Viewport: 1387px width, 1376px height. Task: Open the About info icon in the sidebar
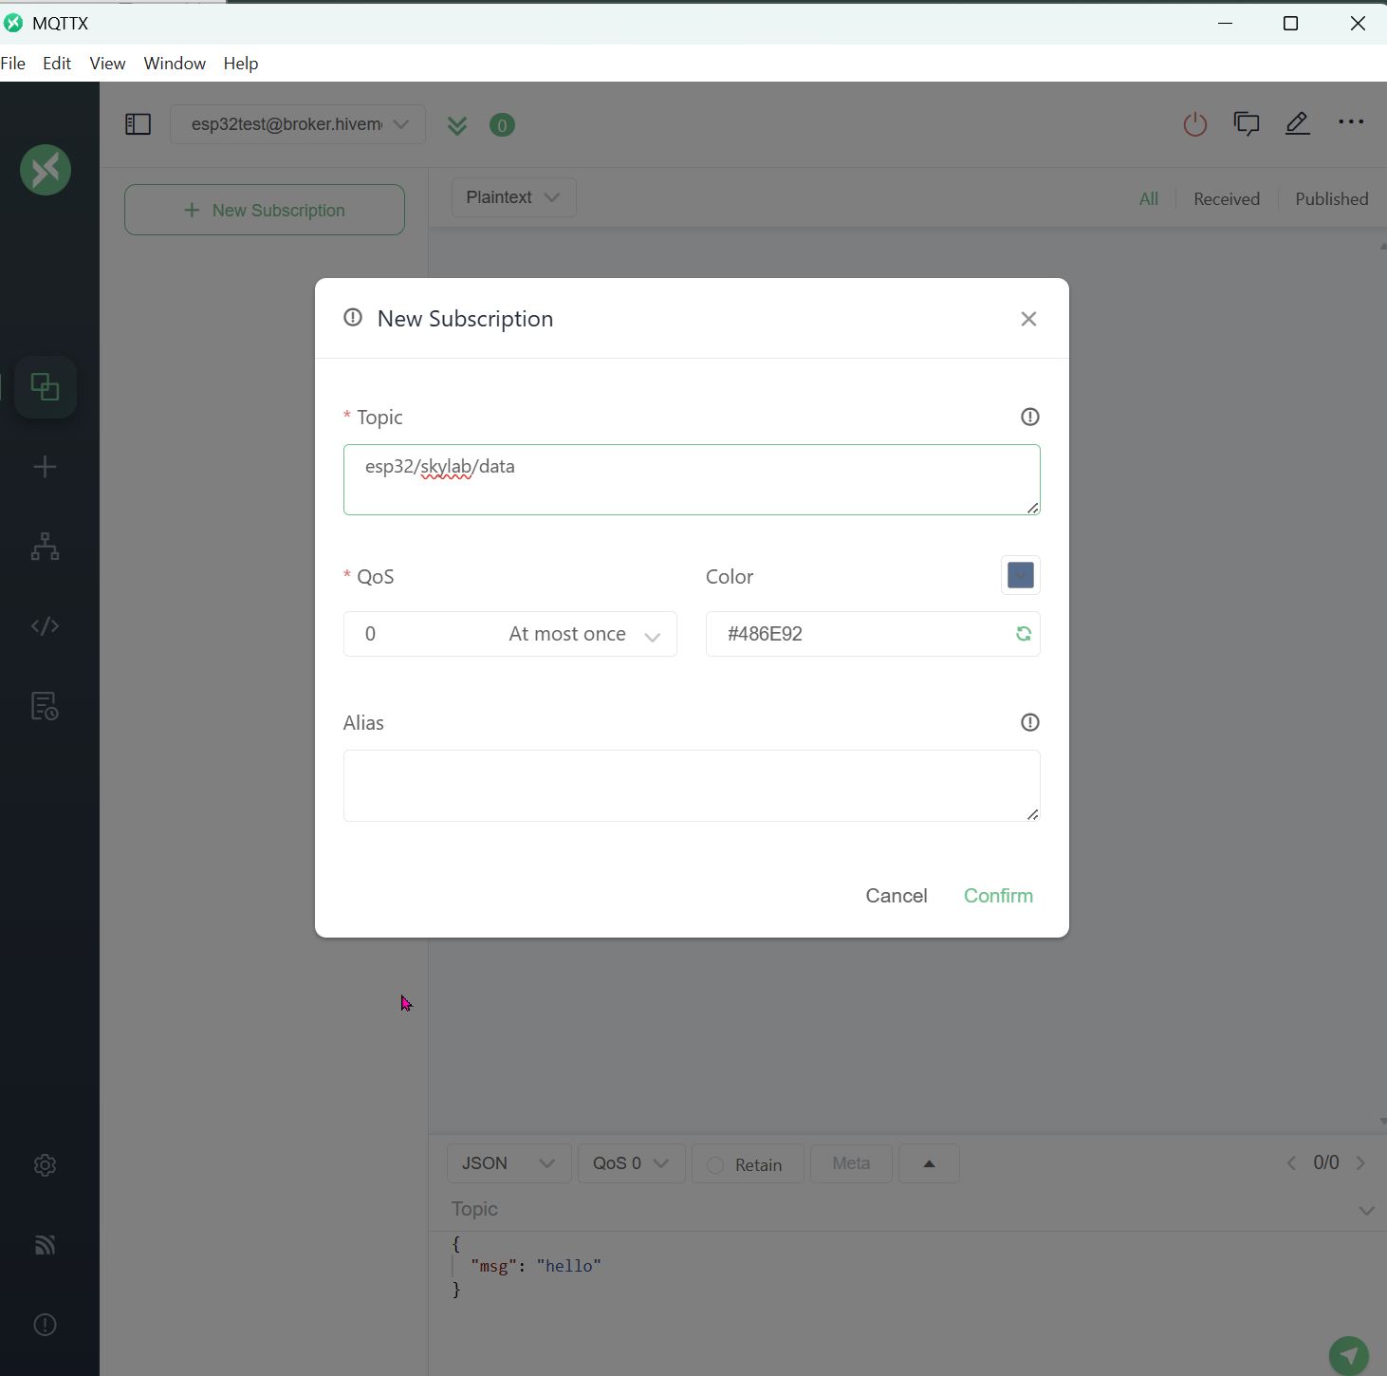pyautogui.click(x=45, y=1325)
